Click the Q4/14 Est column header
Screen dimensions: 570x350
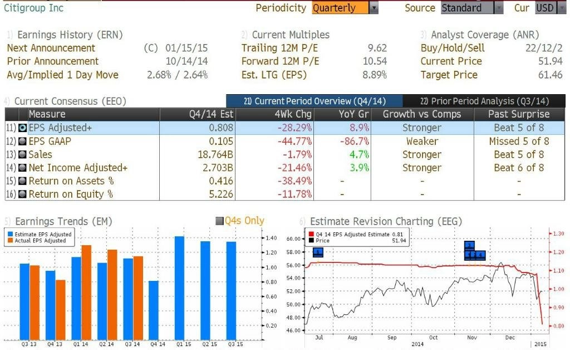coord(198,114)
